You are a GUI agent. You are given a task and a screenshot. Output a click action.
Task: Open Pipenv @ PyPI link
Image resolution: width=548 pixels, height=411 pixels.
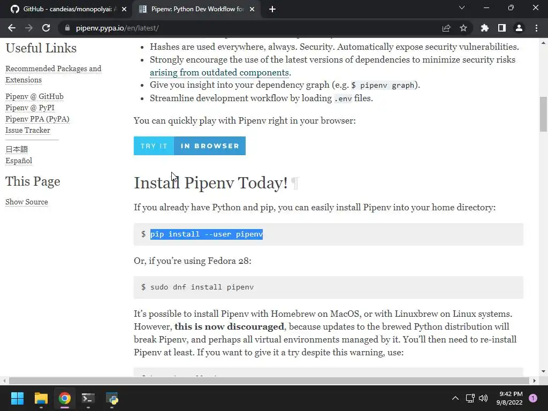[30, 108]
